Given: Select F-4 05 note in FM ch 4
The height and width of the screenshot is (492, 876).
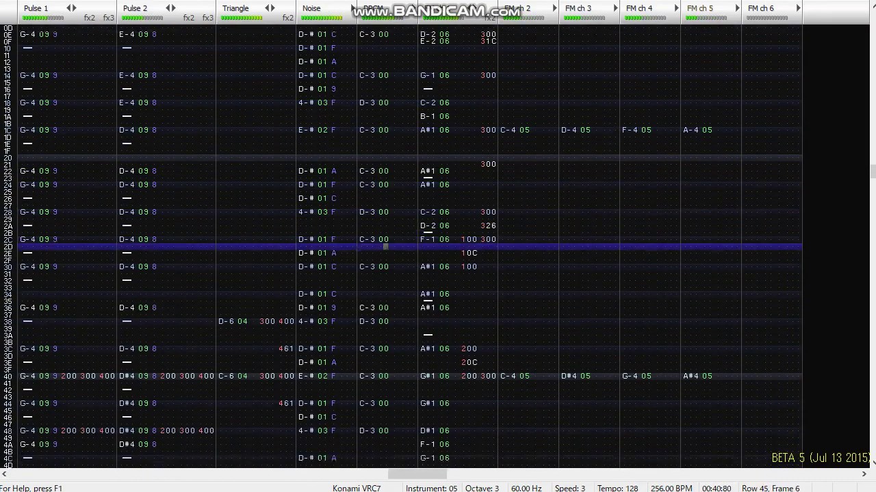Looking at the screenshot, I should (636, 130).
